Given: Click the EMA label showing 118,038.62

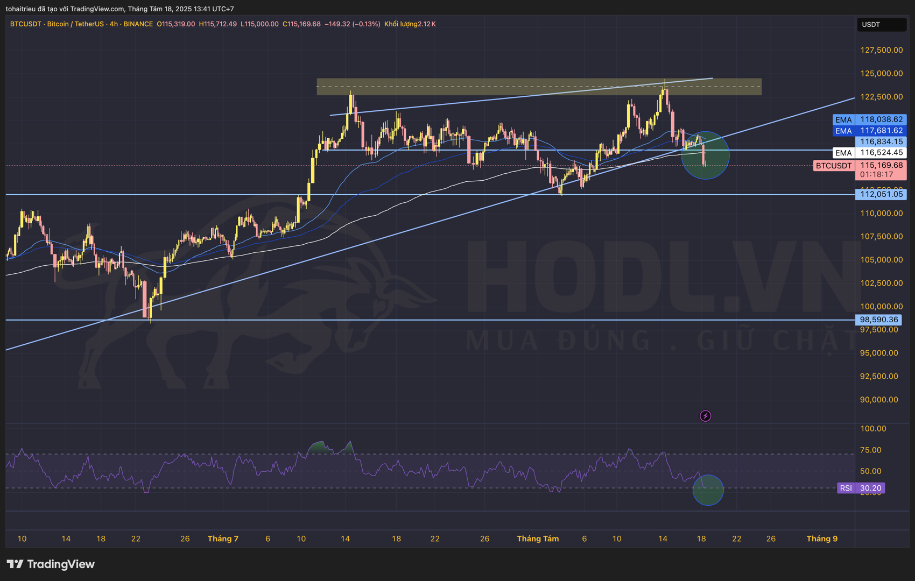Looking at the screenshot, I should pos(869,119).
